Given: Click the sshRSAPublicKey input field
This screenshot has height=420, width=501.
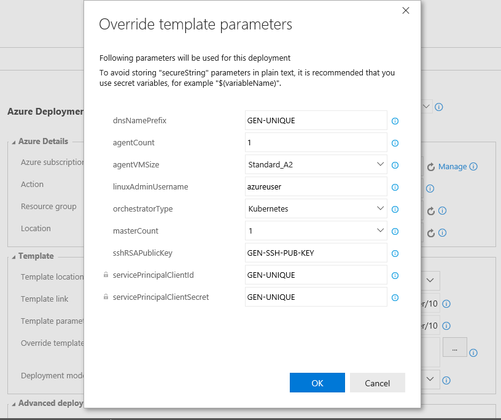Looking at the screenshot, I should pos(316,253).
